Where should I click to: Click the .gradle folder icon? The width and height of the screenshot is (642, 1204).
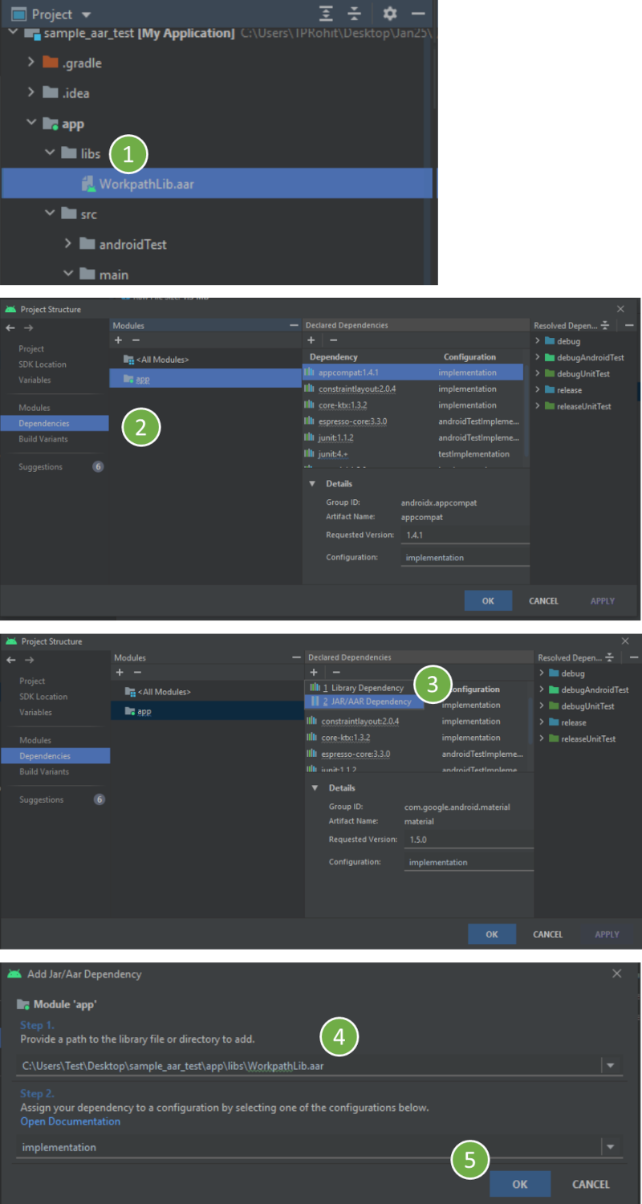coord(51,63)
